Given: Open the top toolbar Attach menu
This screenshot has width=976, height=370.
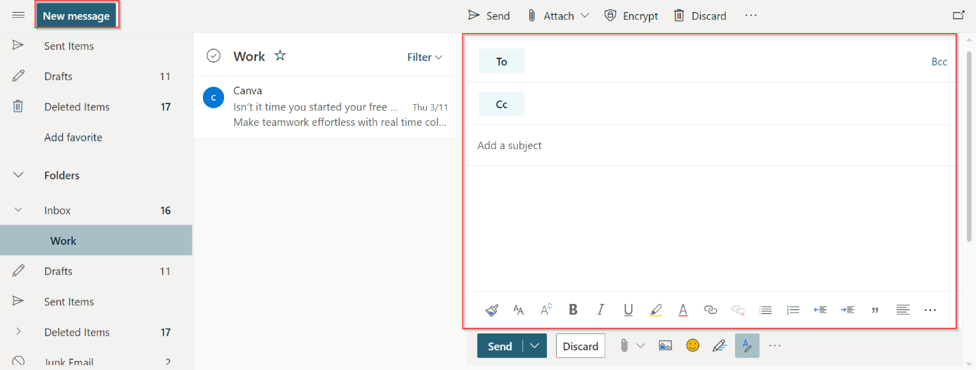Looking at the screenshot, I should [558, 15].
